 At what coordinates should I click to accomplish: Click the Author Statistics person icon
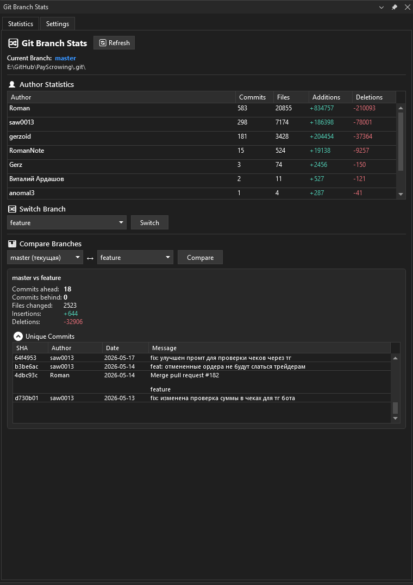(12, 84)
